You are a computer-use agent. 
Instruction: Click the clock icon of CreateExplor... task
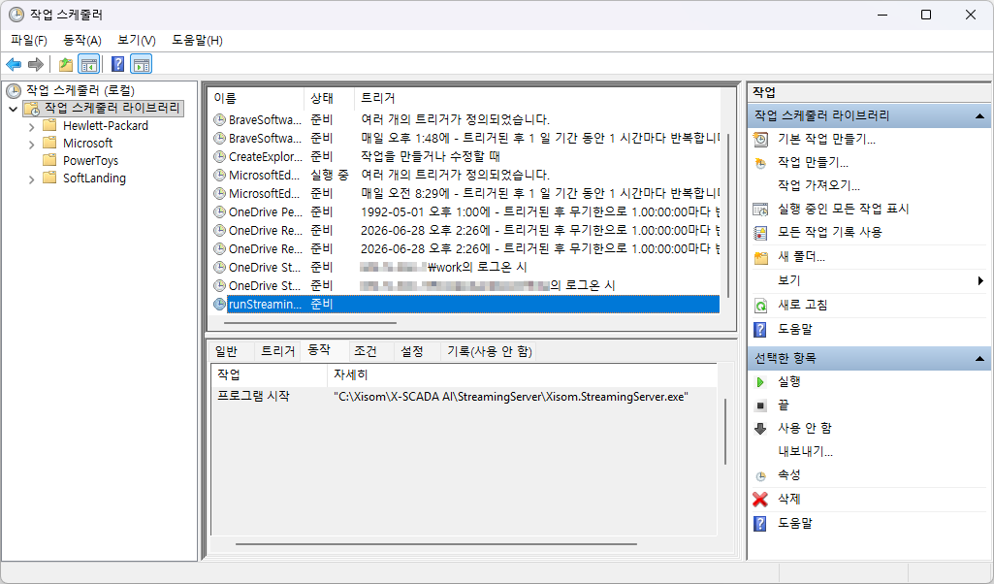219,156
